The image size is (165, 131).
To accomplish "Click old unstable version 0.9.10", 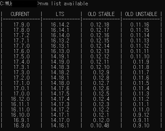I will coord(141,125).
